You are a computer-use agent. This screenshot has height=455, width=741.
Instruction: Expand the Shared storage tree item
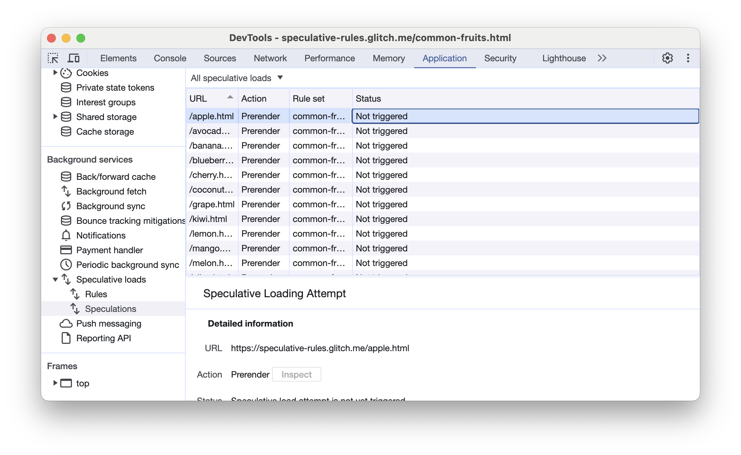click(x=54, y=116)
